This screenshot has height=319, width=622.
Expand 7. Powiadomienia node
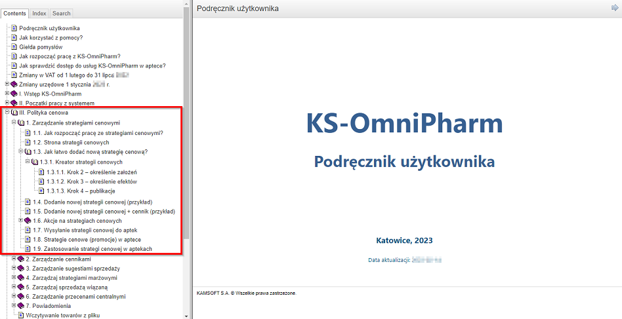[x=14, y=305]
